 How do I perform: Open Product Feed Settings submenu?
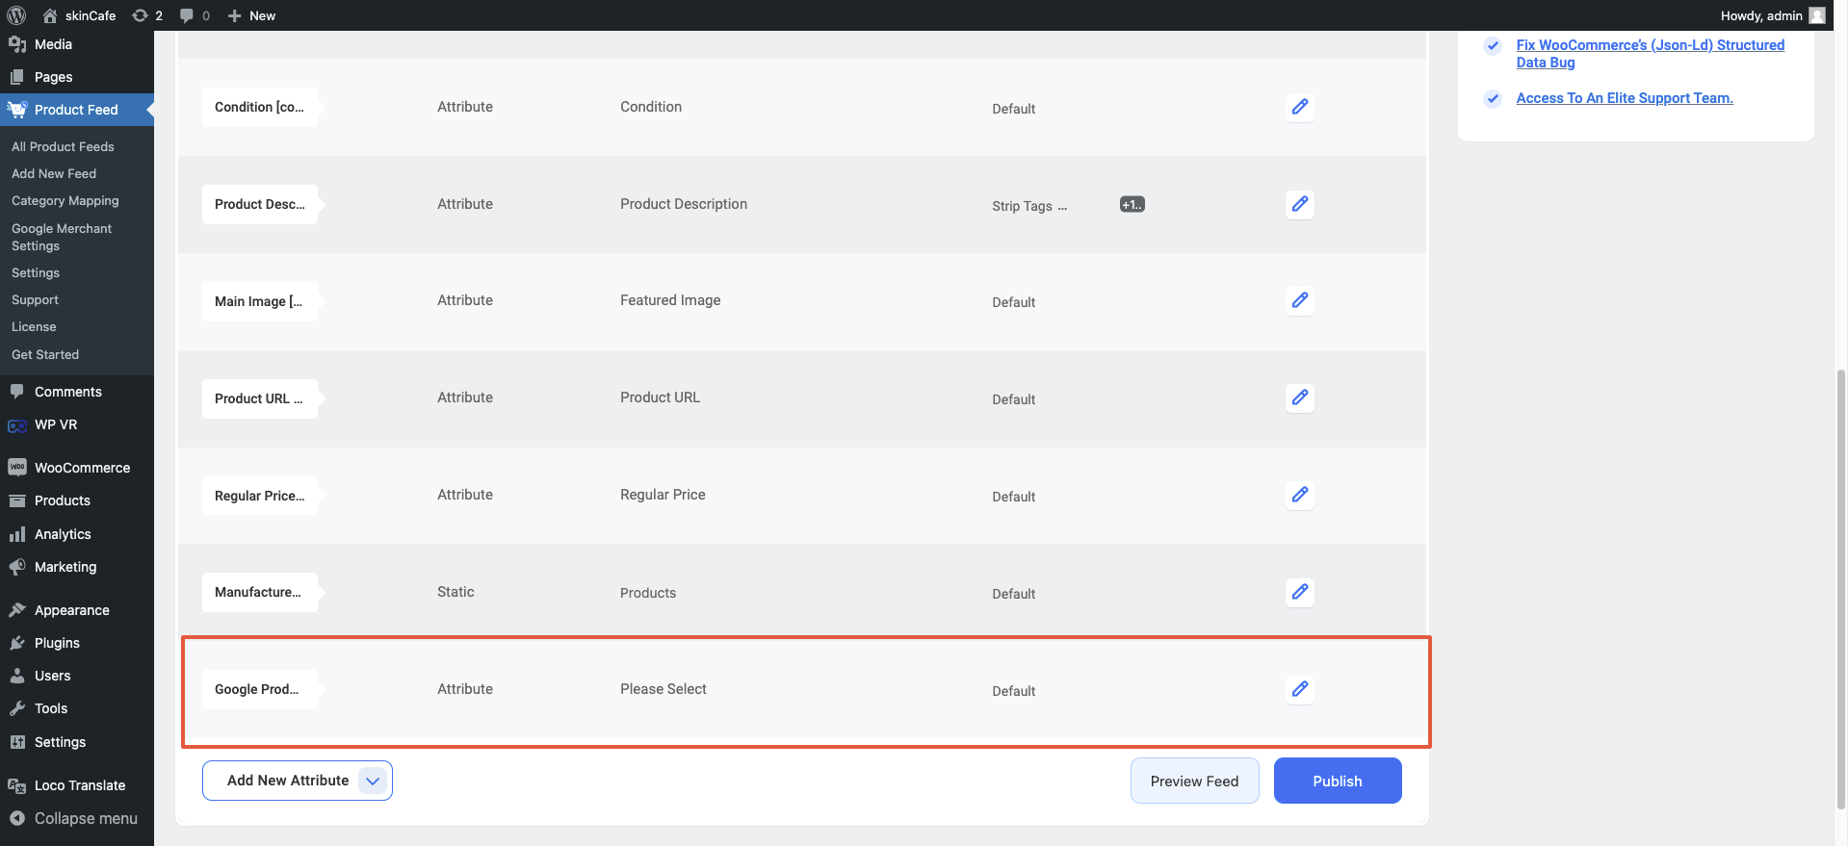coord(36,272)
